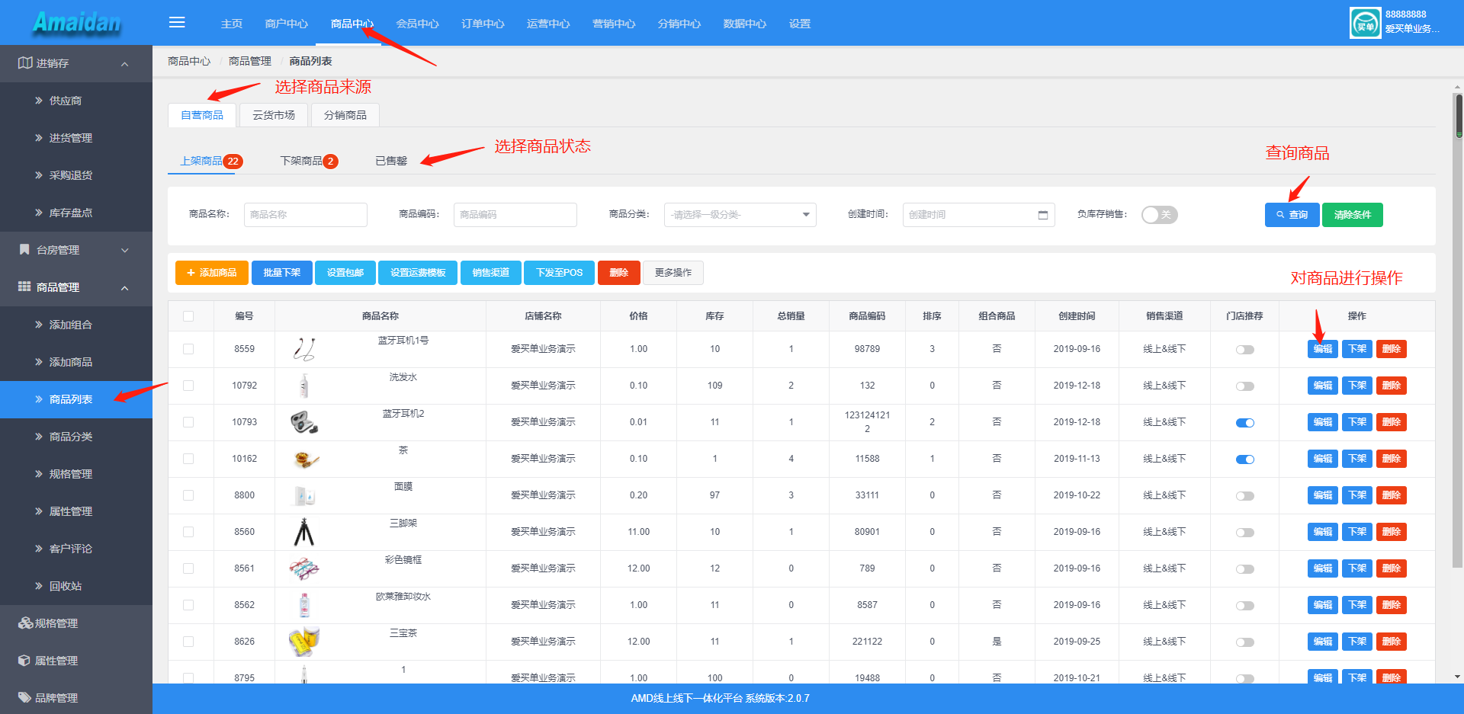Open the 更多操作 dropdown button
The height and width of the screenshot is (714, 1464).
[673, 273]
